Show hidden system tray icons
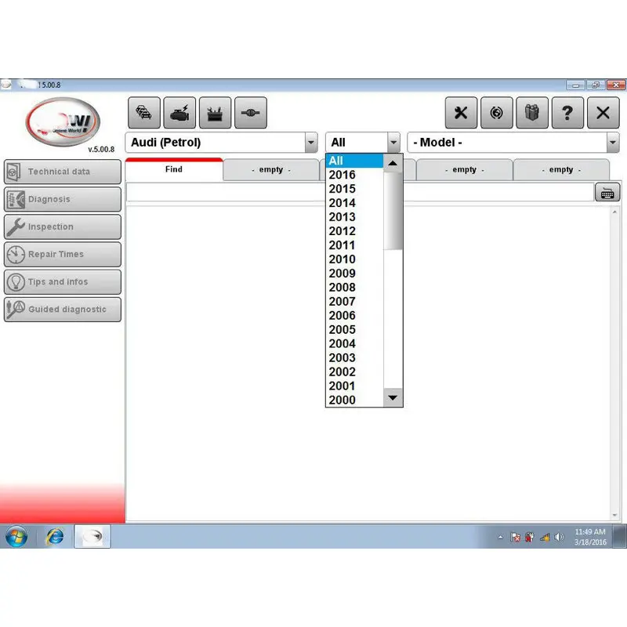 pos(500,538)
